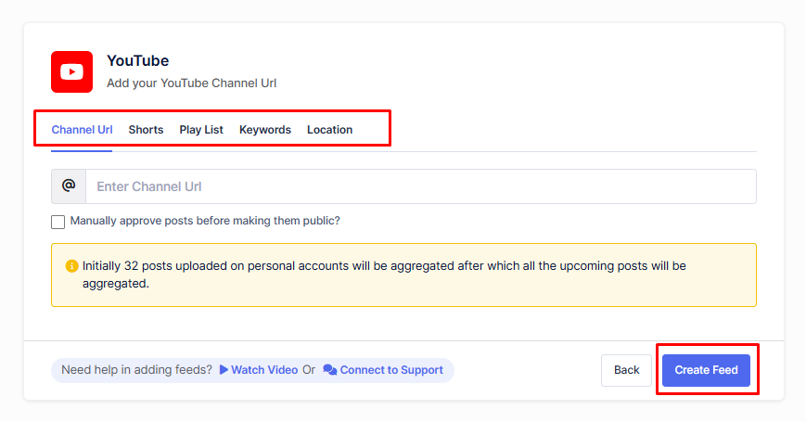Image resolution: width=806 pixels, height=422 pixels.
Task: Click 'Add your YouTube Channel Url' subtitle
Action: click(x=191, y=83)
